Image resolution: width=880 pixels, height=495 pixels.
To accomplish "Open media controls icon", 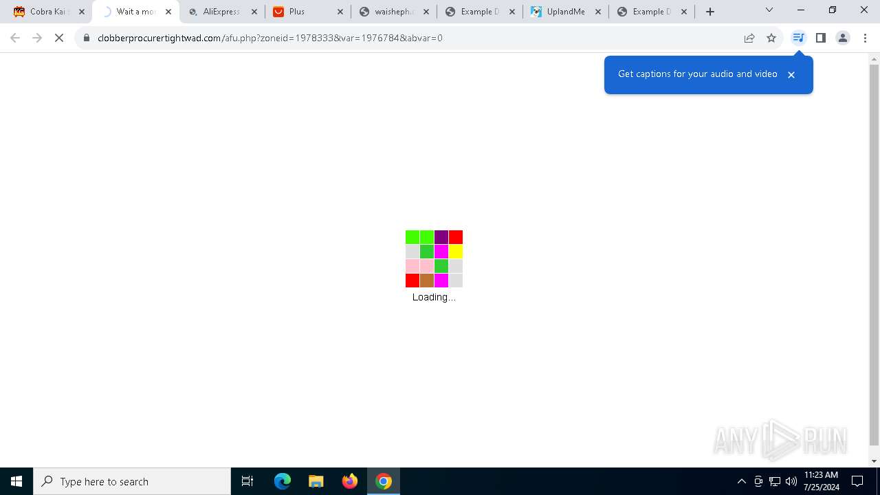I will coord(798,38).
